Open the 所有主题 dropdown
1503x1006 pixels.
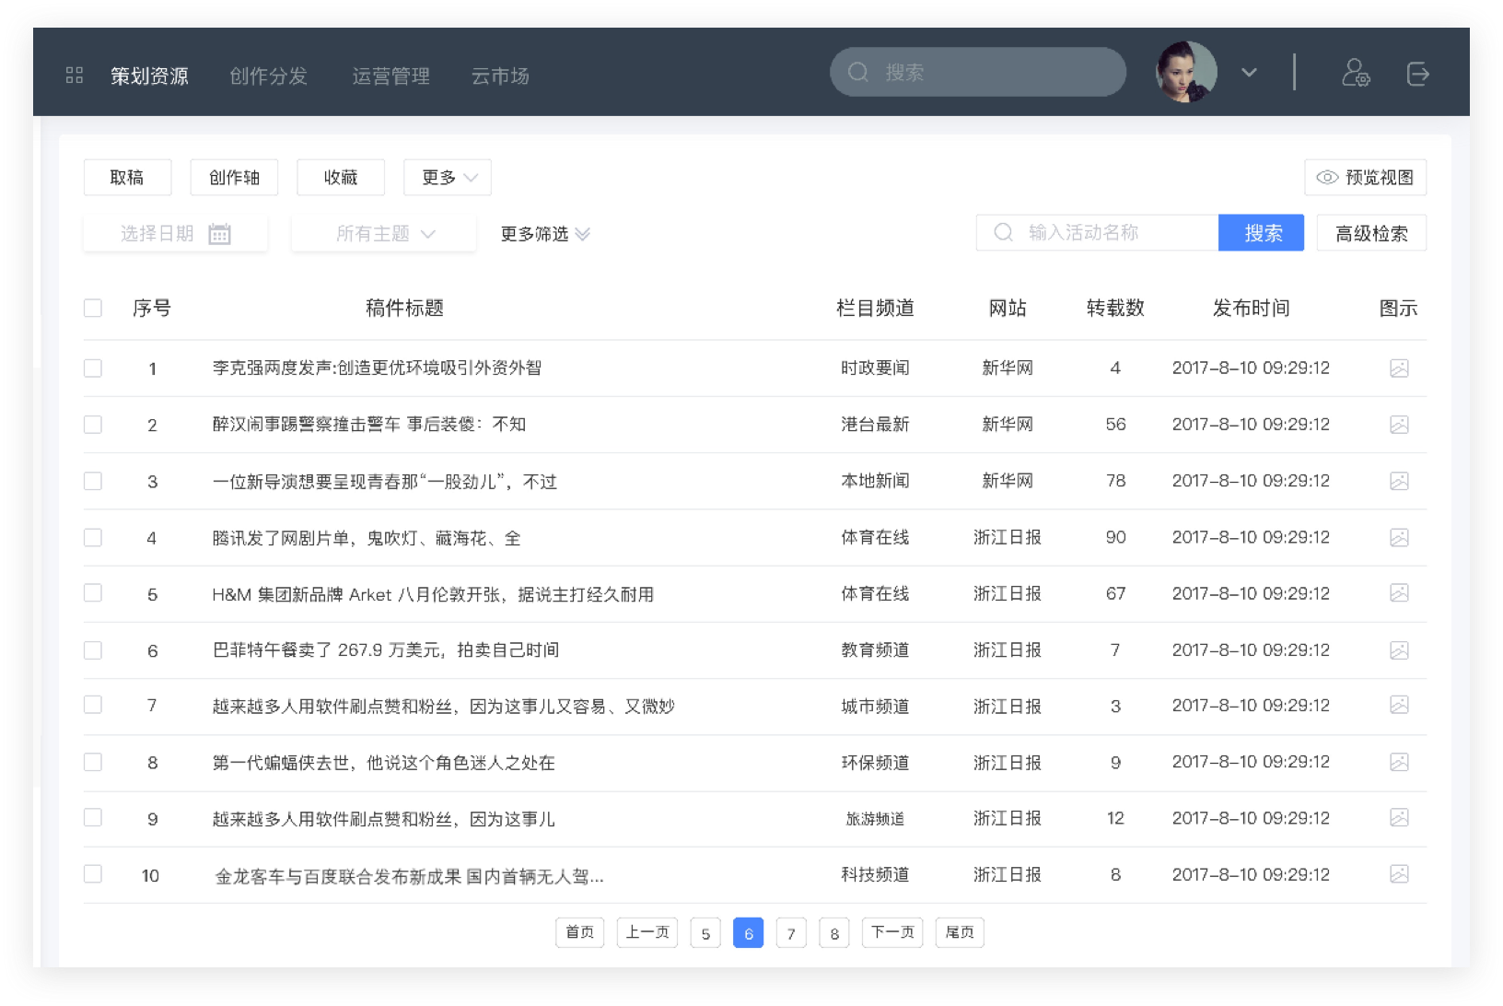point(384,234)
